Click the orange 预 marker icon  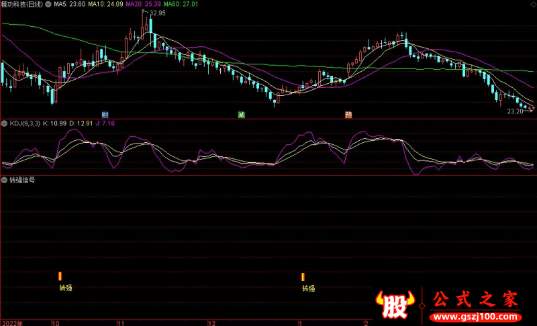pyautogui.click(x=348, y=115)
